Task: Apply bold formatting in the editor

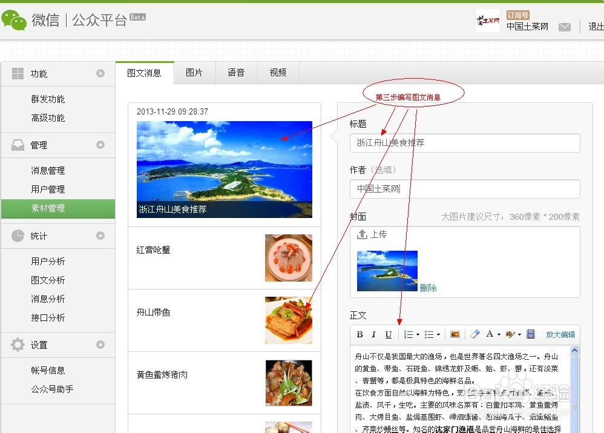Action: tap(360, 334)
